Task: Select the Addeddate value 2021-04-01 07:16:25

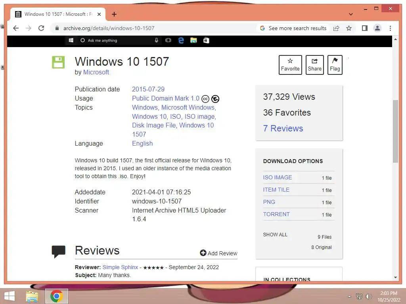Action: click(161, 192)
